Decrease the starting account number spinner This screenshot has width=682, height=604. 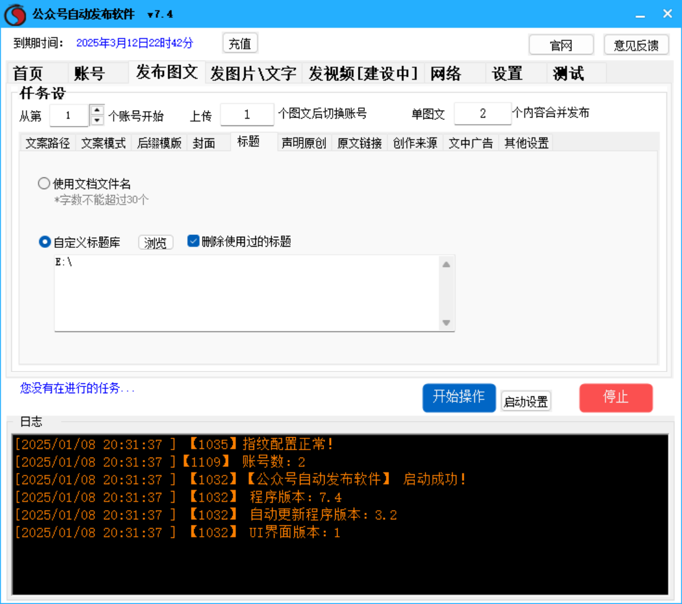[97, 120]
